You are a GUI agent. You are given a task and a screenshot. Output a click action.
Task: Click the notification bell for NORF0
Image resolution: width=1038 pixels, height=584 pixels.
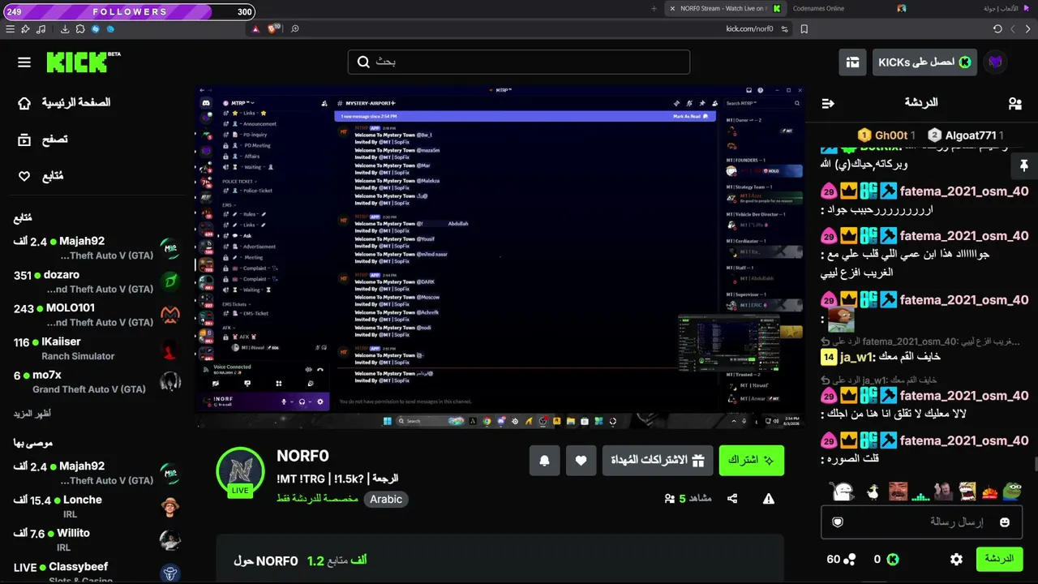[x=544, y=461]
